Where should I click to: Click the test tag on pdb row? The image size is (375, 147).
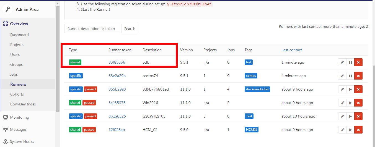coord(249,62)
